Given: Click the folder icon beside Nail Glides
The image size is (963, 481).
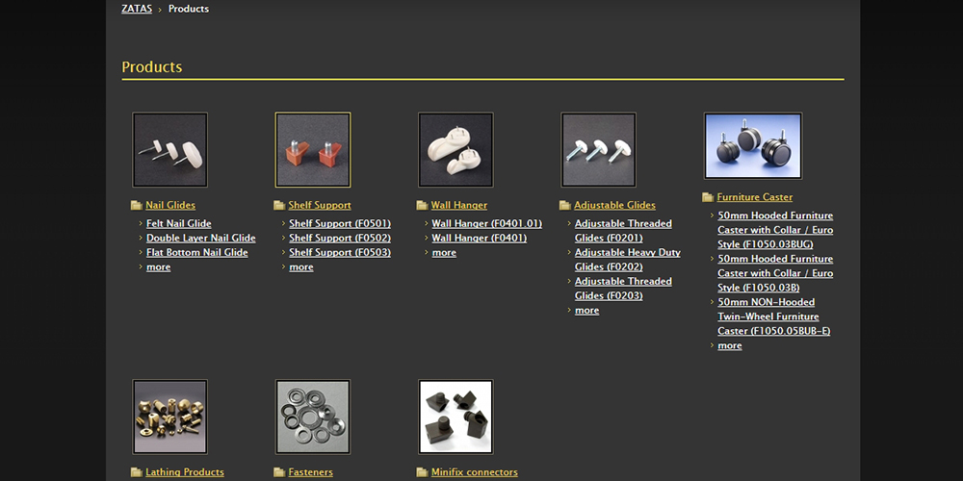Looking at the screenshot, I should 137,206.
